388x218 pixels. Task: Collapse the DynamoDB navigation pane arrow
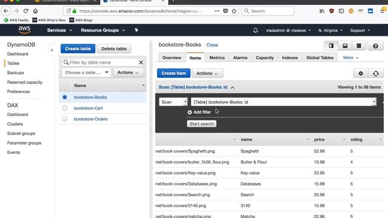tap(52, 50)
